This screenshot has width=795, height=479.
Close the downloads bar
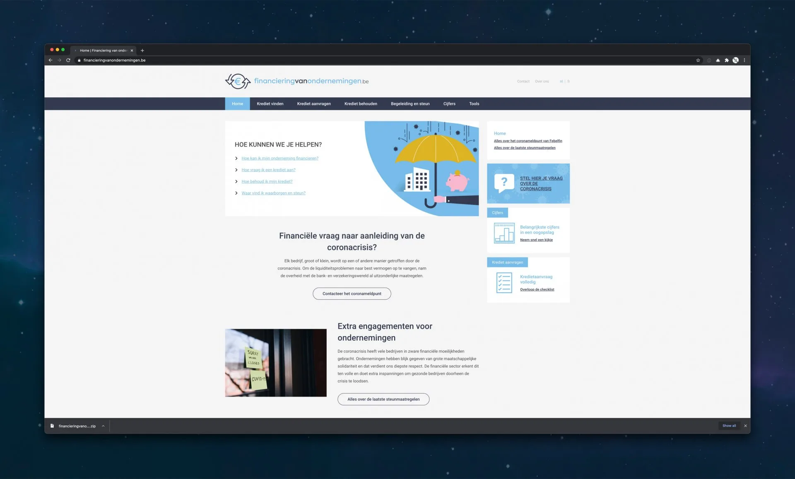click(745, 426)
